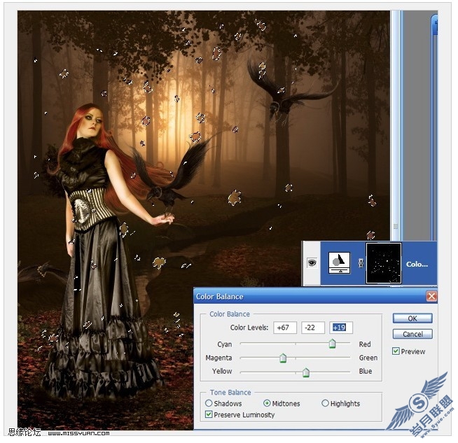This screenshot has width=458, height=443.
Task: Select the black layer mask thumbnail
Action: [384, 263]
